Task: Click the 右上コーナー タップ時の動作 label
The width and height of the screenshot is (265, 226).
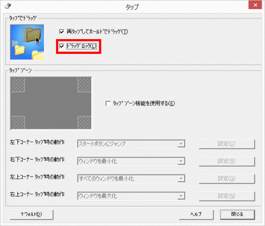Action: (x=37, y=194)
